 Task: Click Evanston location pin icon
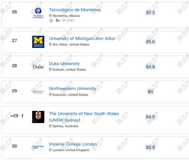point(50,95)
